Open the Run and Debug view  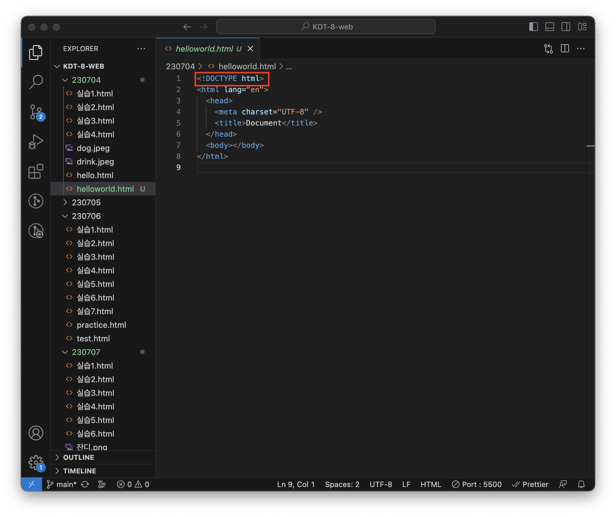pos(36,142)
